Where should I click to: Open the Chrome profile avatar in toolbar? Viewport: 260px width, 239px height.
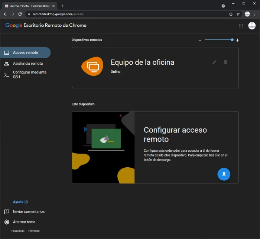[x=247, y=14]
